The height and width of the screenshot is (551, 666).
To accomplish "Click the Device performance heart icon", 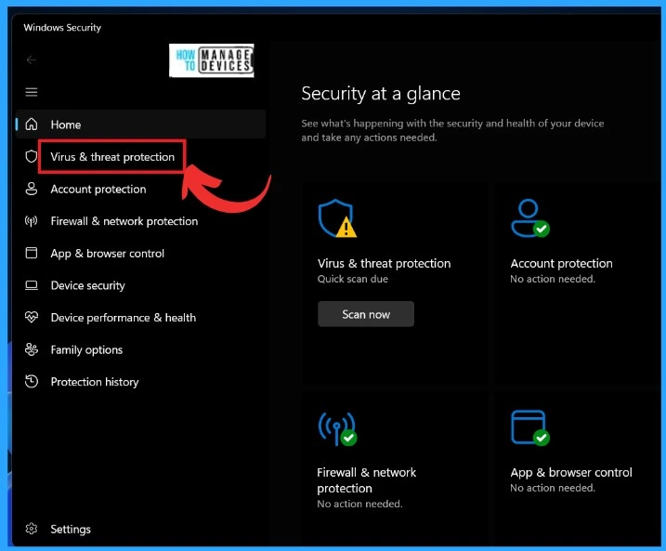I will pyautogui.click(x=31, y=317).
